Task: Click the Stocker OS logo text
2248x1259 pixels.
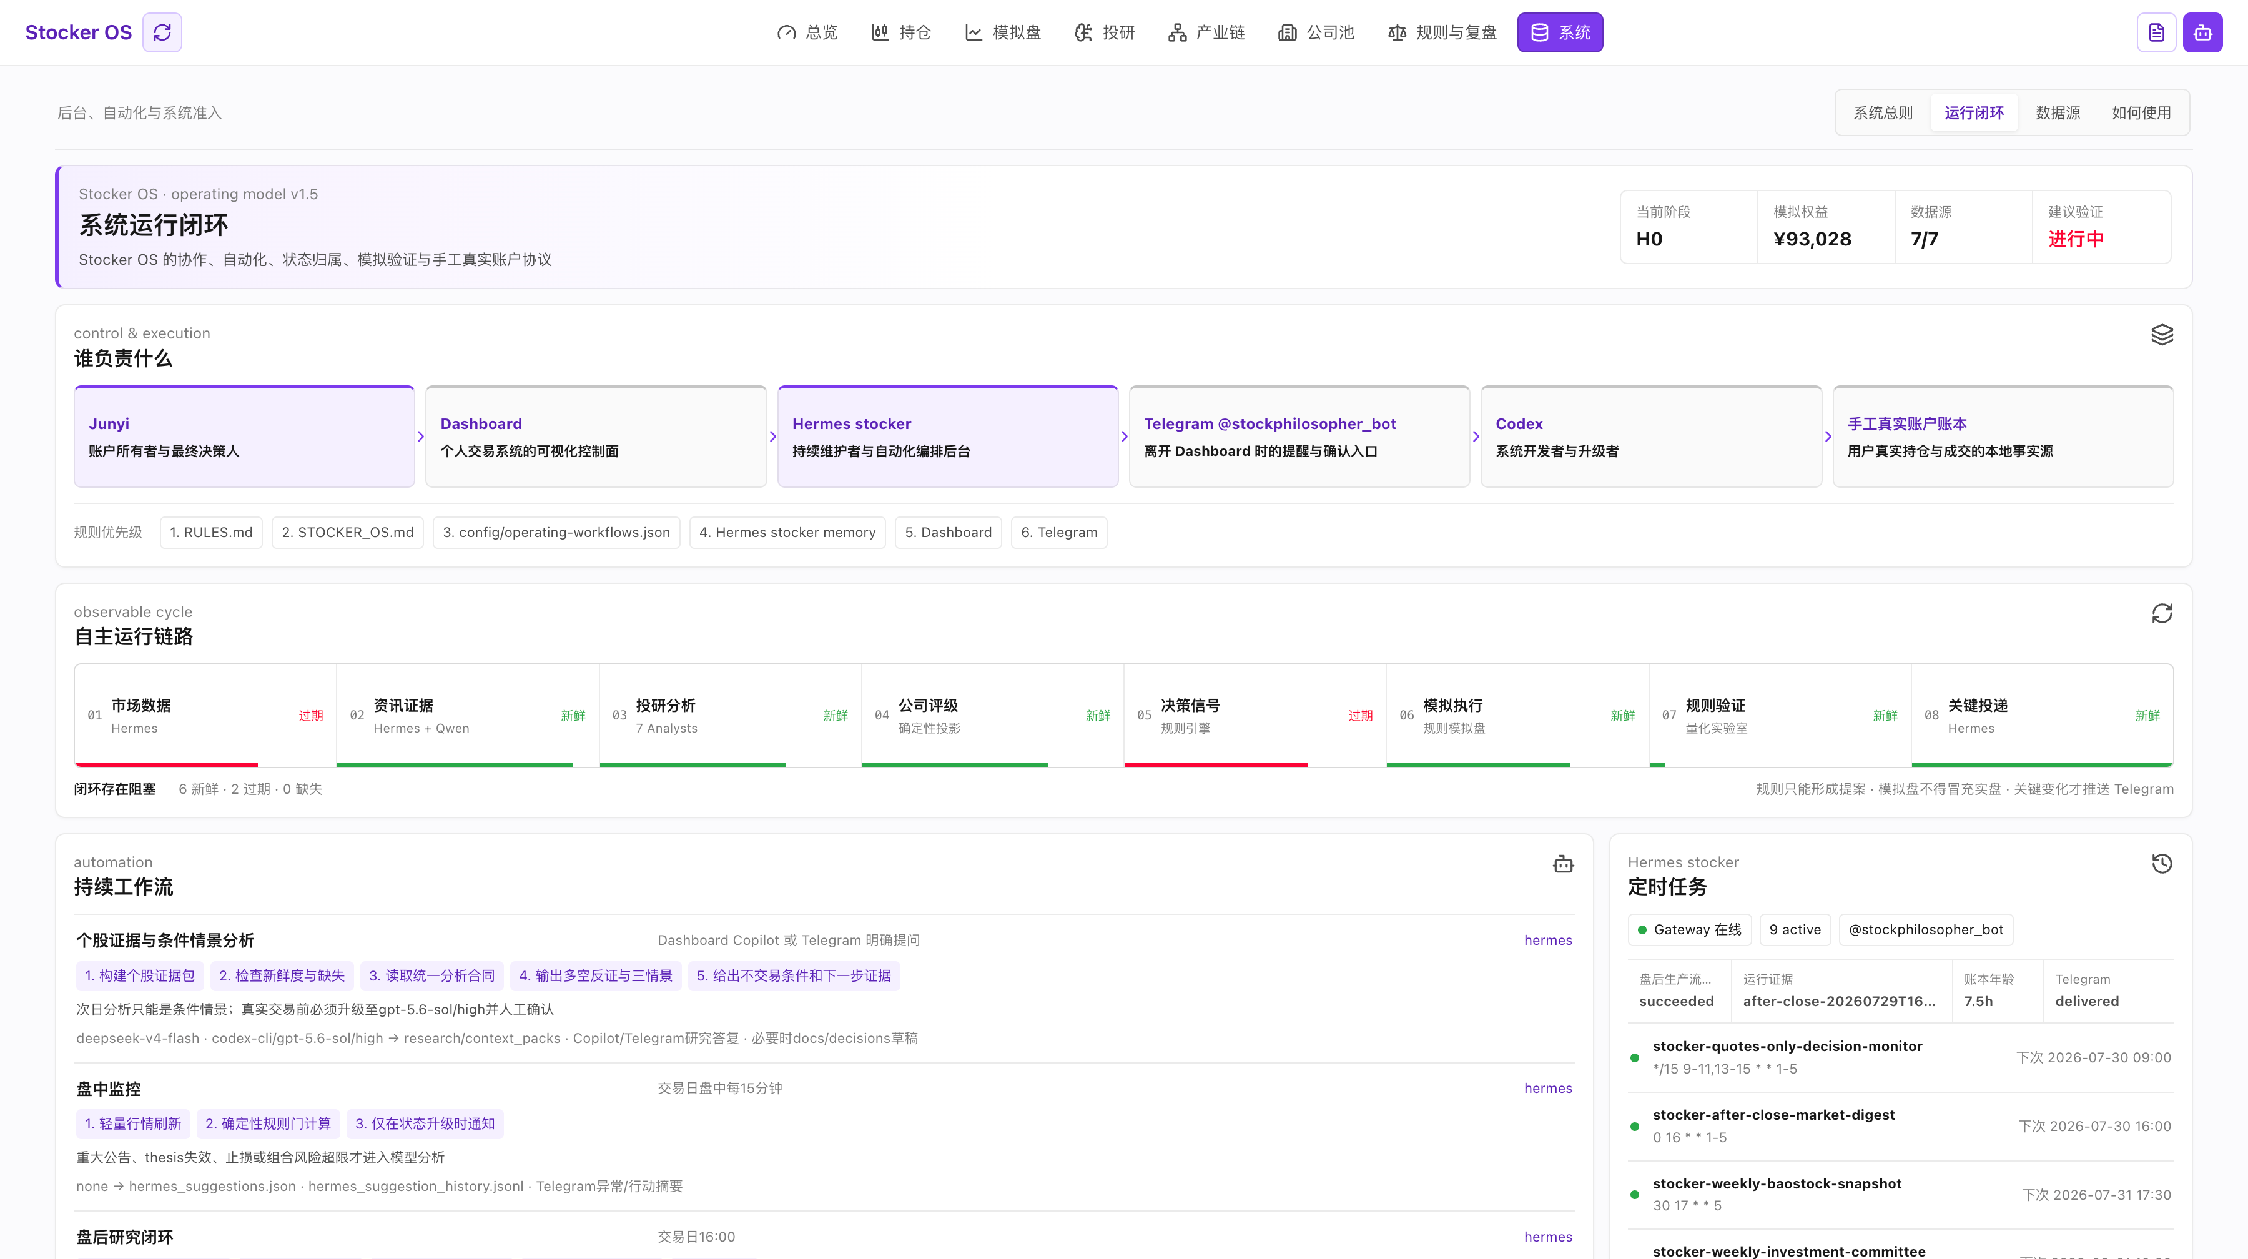Action: click(x=79, y=32)
